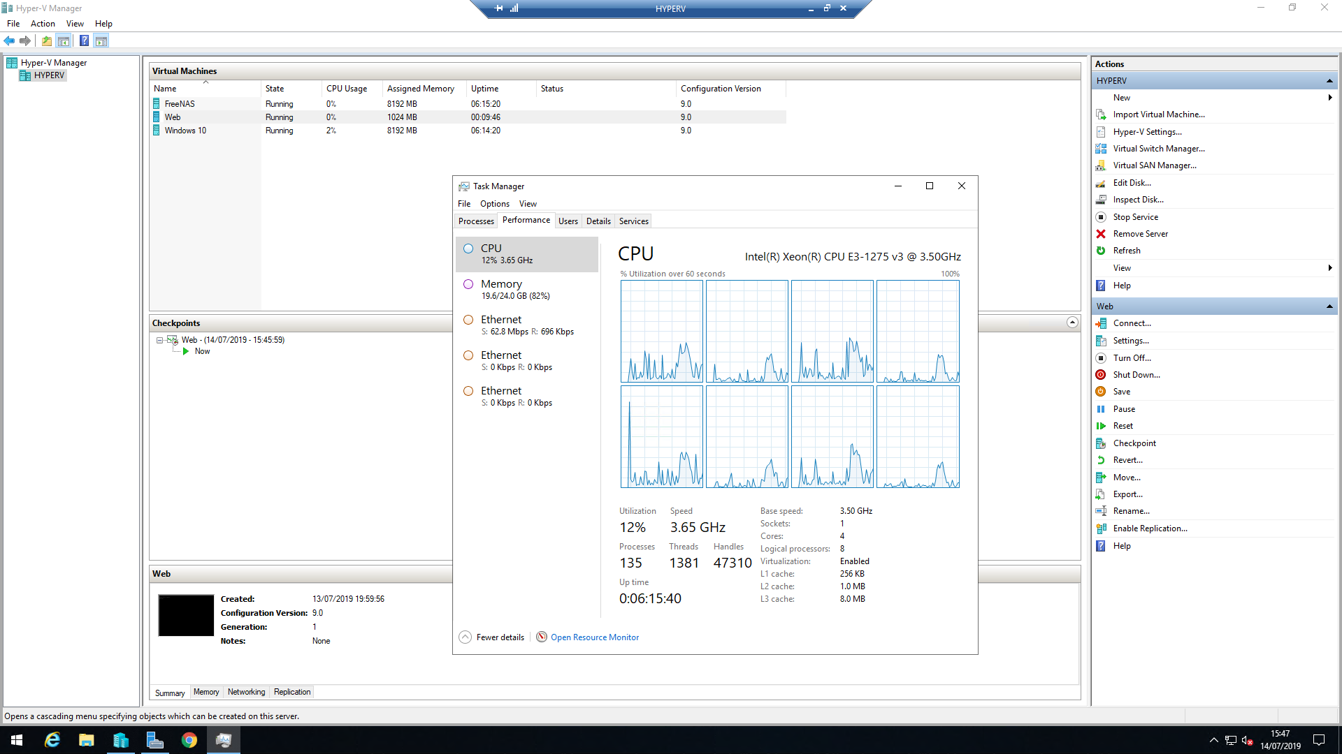Click the Forward arrow toolbar icon
The width and height of the screenshot is (1342, 754).
click(x=25, y=40)
